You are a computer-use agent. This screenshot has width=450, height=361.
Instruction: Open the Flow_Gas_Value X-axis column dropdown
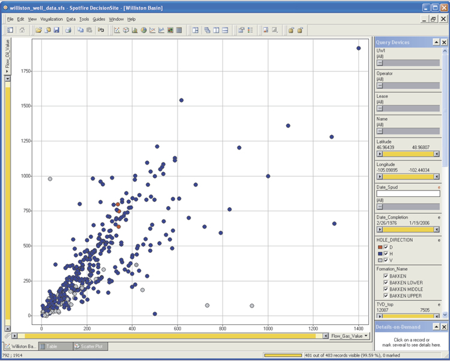click(x=350, y=336)
